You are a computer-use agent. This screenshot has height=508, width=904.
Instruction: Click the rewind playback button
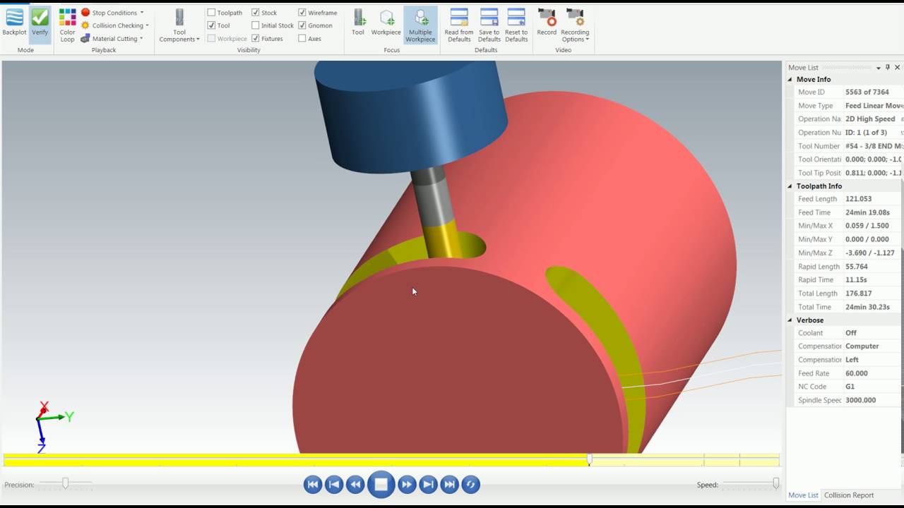click(355, 484)
